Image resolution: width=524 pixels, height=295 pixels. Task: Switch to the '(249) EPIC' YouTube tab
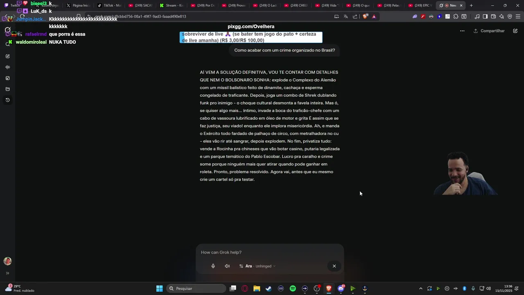pyautogui.click(x=421, y=5)
